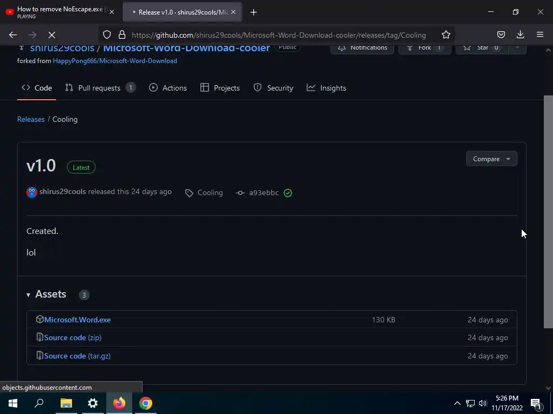
Task: Open the Pull requests tab
Action: point(100,88)
